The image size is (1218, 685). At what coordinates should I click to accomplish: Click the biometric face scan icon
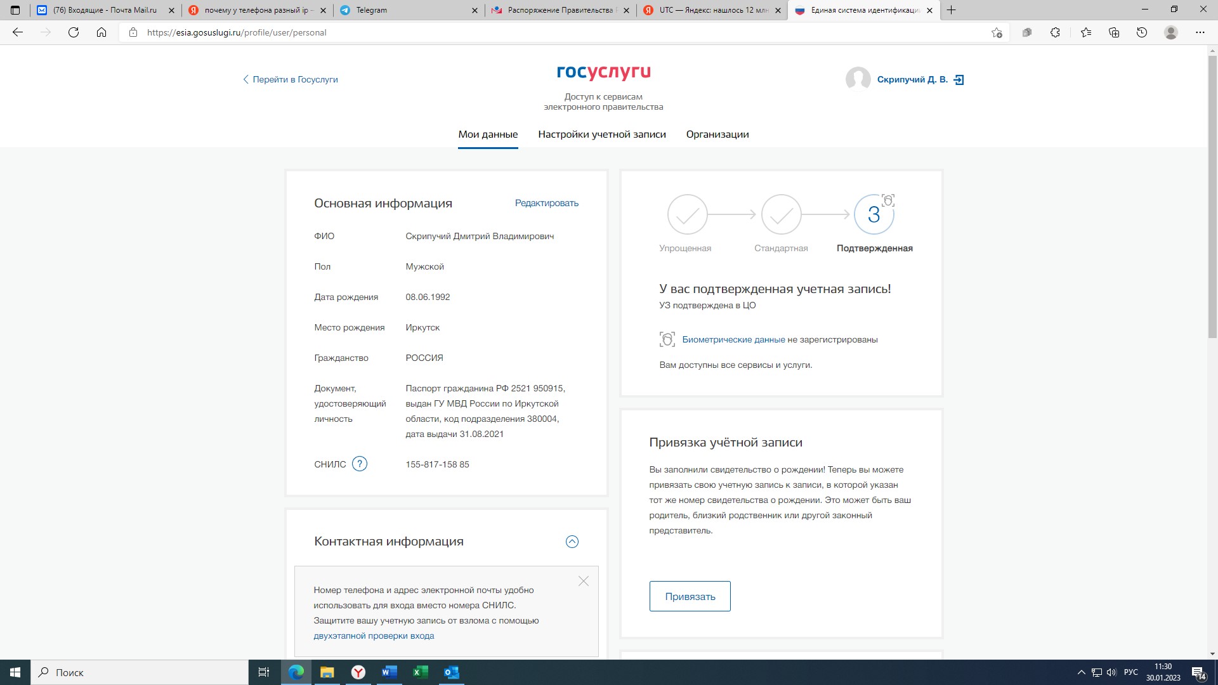point(667,339)
